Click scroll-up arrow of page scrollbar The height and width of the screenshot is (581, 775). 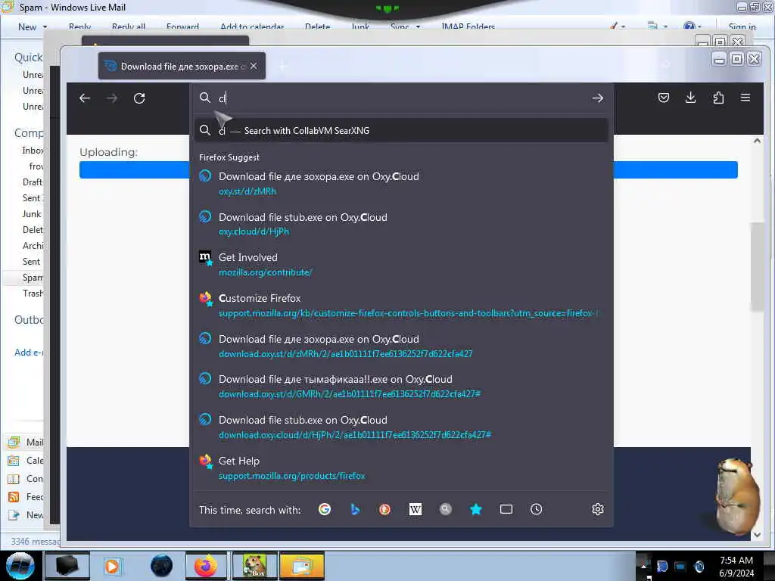click(x=757, y=141)
